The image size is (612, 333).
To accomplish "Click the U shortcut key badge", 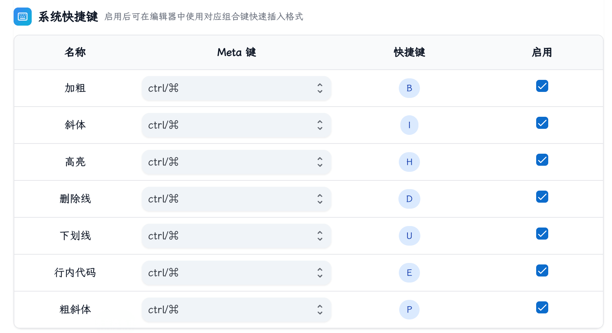I will point(409,236).
